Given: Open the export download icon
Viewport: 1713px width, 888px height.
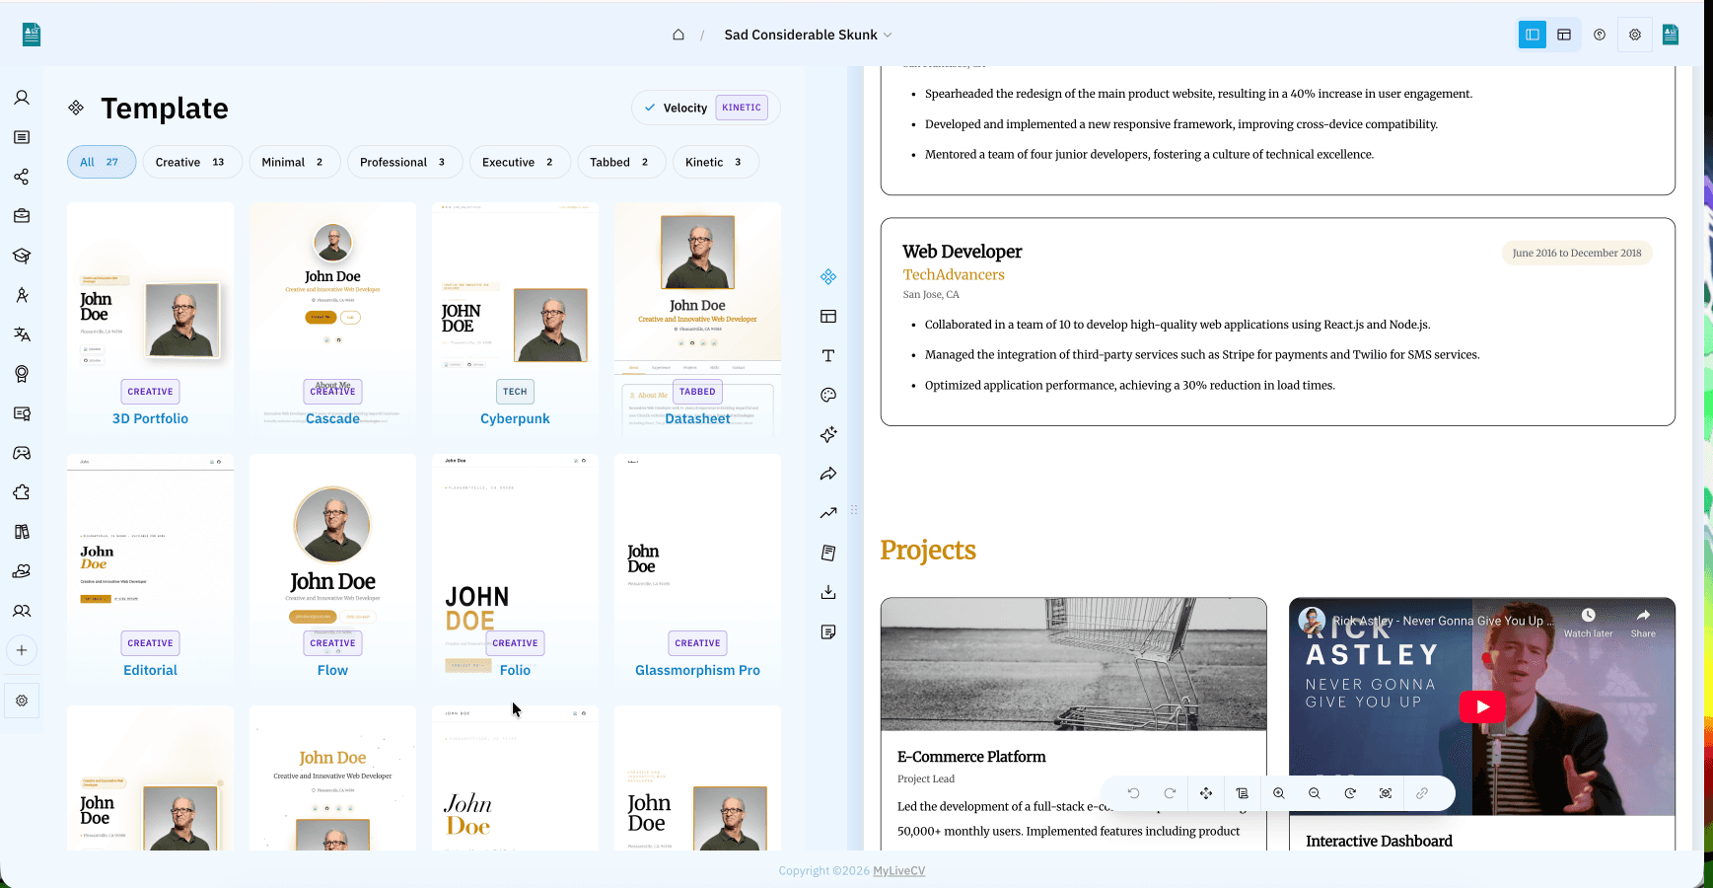Looking at the screenshot, I should [828, 592].
